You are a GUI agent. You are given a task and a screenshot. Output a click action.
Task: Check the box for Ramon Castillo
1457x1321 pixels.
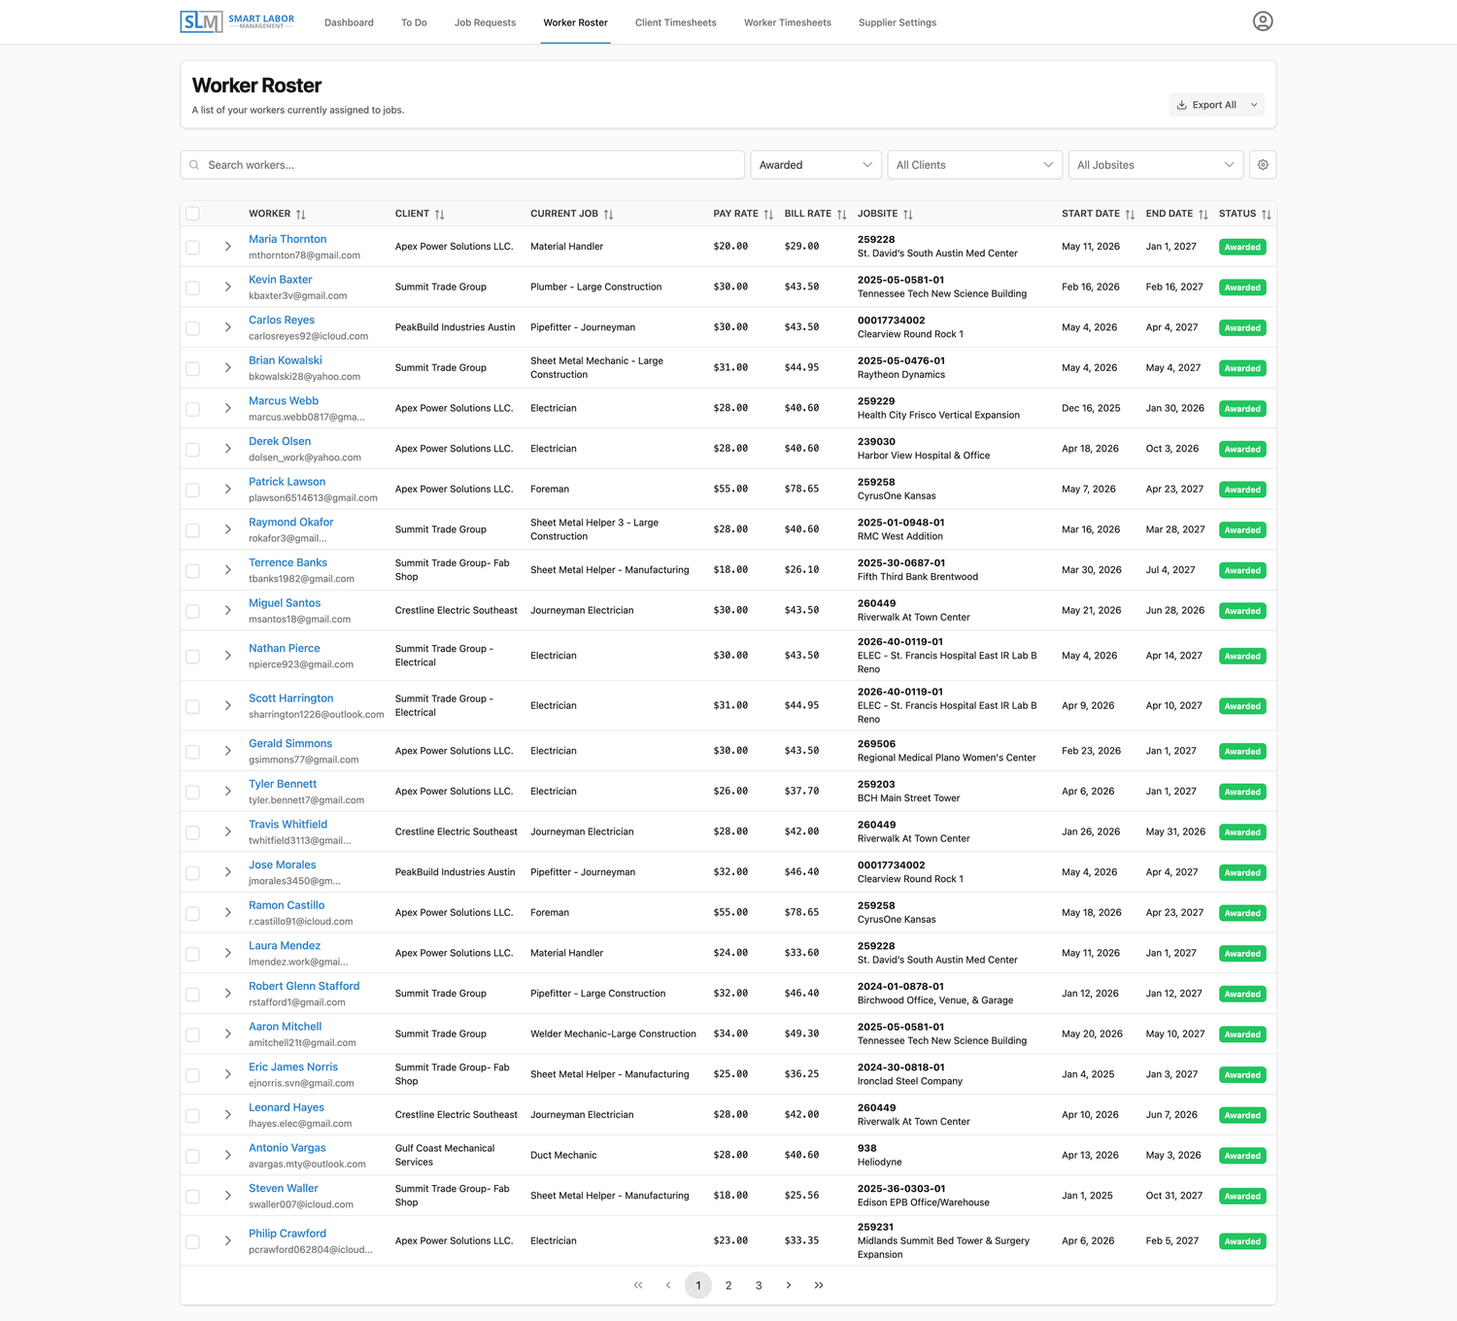pos(192,913)
